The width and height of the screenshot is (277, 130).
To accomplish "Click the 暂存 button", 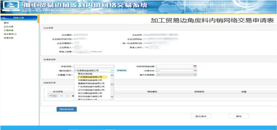I will (239, 116).
